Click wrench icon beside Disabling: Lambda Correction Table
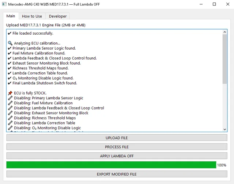234x184 pixels. [10, 123]
